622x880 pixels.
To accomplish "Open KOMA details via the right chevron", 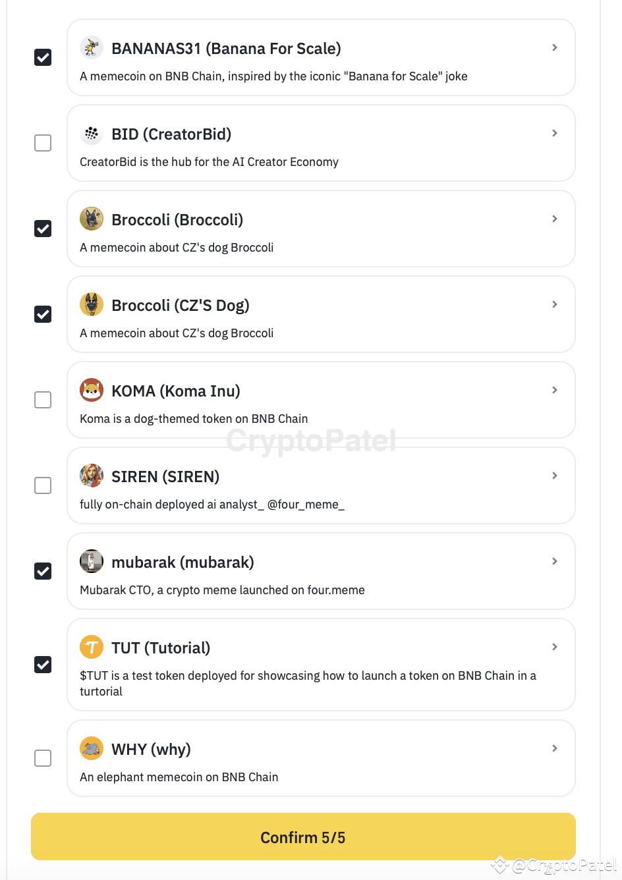I will coord(554,390).
